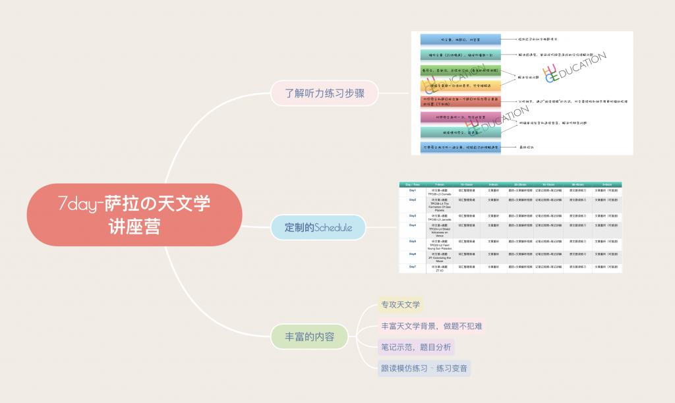Click the Day2 cell in the schedule
The width and height of the screenshot is (675, 403).
tap(413, 205)
